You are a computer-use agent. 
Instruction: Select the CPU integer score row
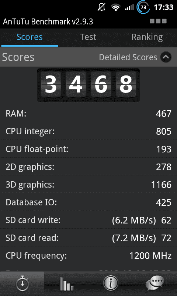[x=88, y=131]
